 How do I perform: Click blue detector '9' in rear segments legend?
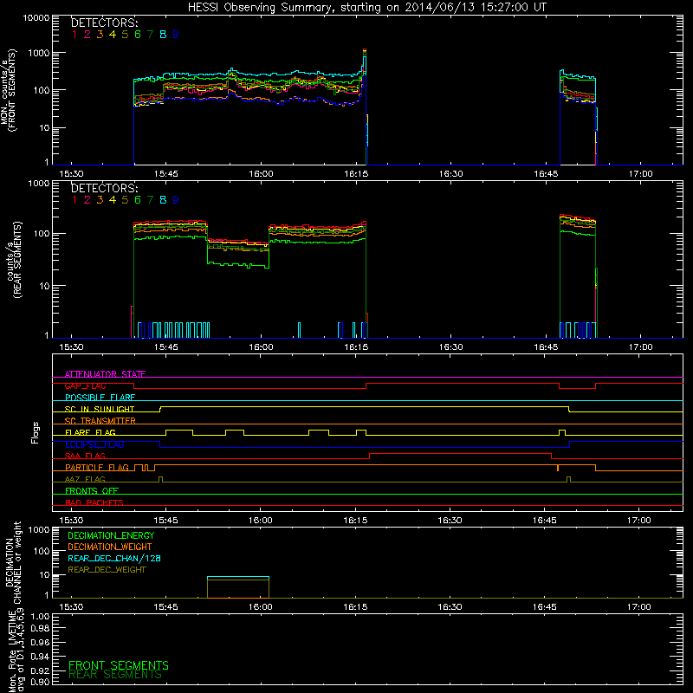(176, 200)
